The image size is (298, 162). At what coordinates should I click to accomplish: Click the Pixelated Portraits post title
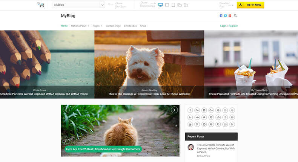coord(253,94)
